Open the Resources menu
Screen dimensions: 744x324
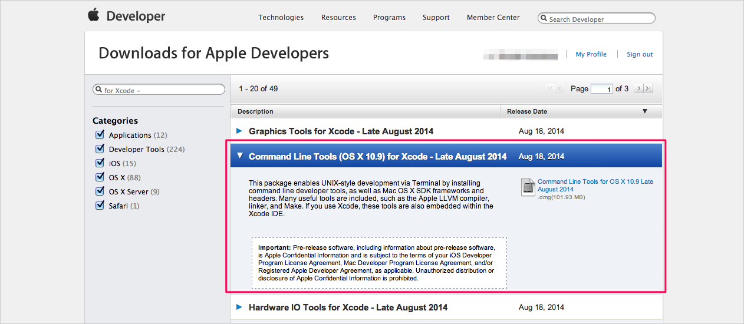point(338,17)
